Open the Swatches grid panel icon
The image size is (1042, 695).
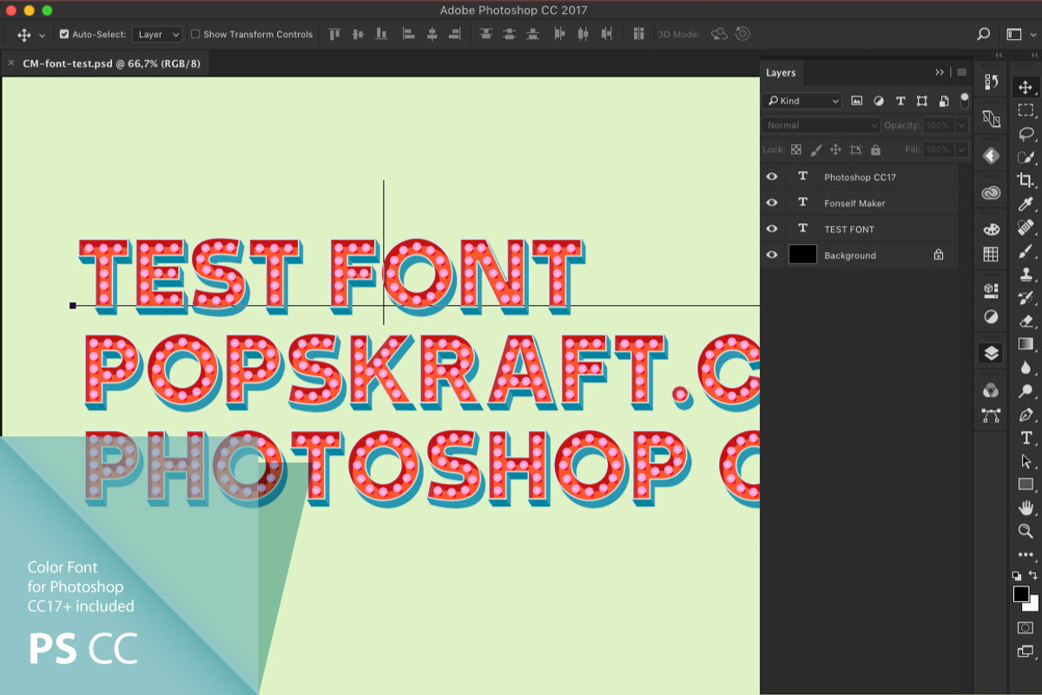click(x=991, y=255)
